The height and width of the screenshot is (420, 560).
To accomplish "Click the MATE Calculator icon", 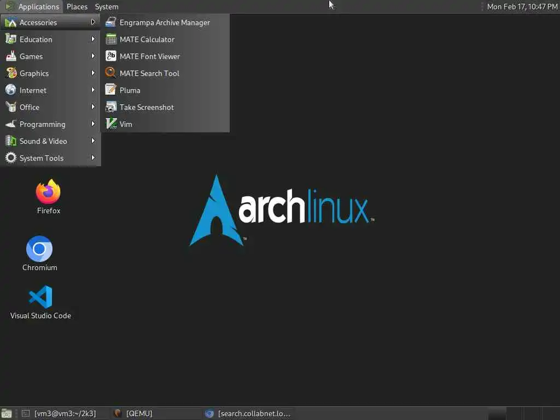I will coord(110,39).
